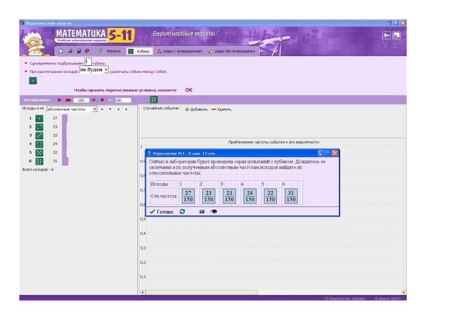Click Готово in the exercise dialog

(162, 211)
